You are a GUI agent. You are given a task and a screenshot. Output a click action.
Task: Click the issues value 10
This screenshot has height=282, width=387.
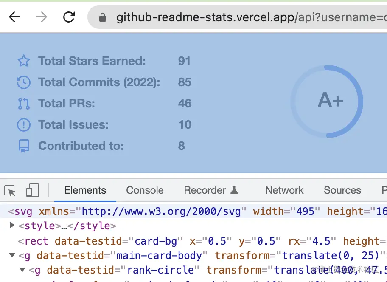[x=185, y=125]
